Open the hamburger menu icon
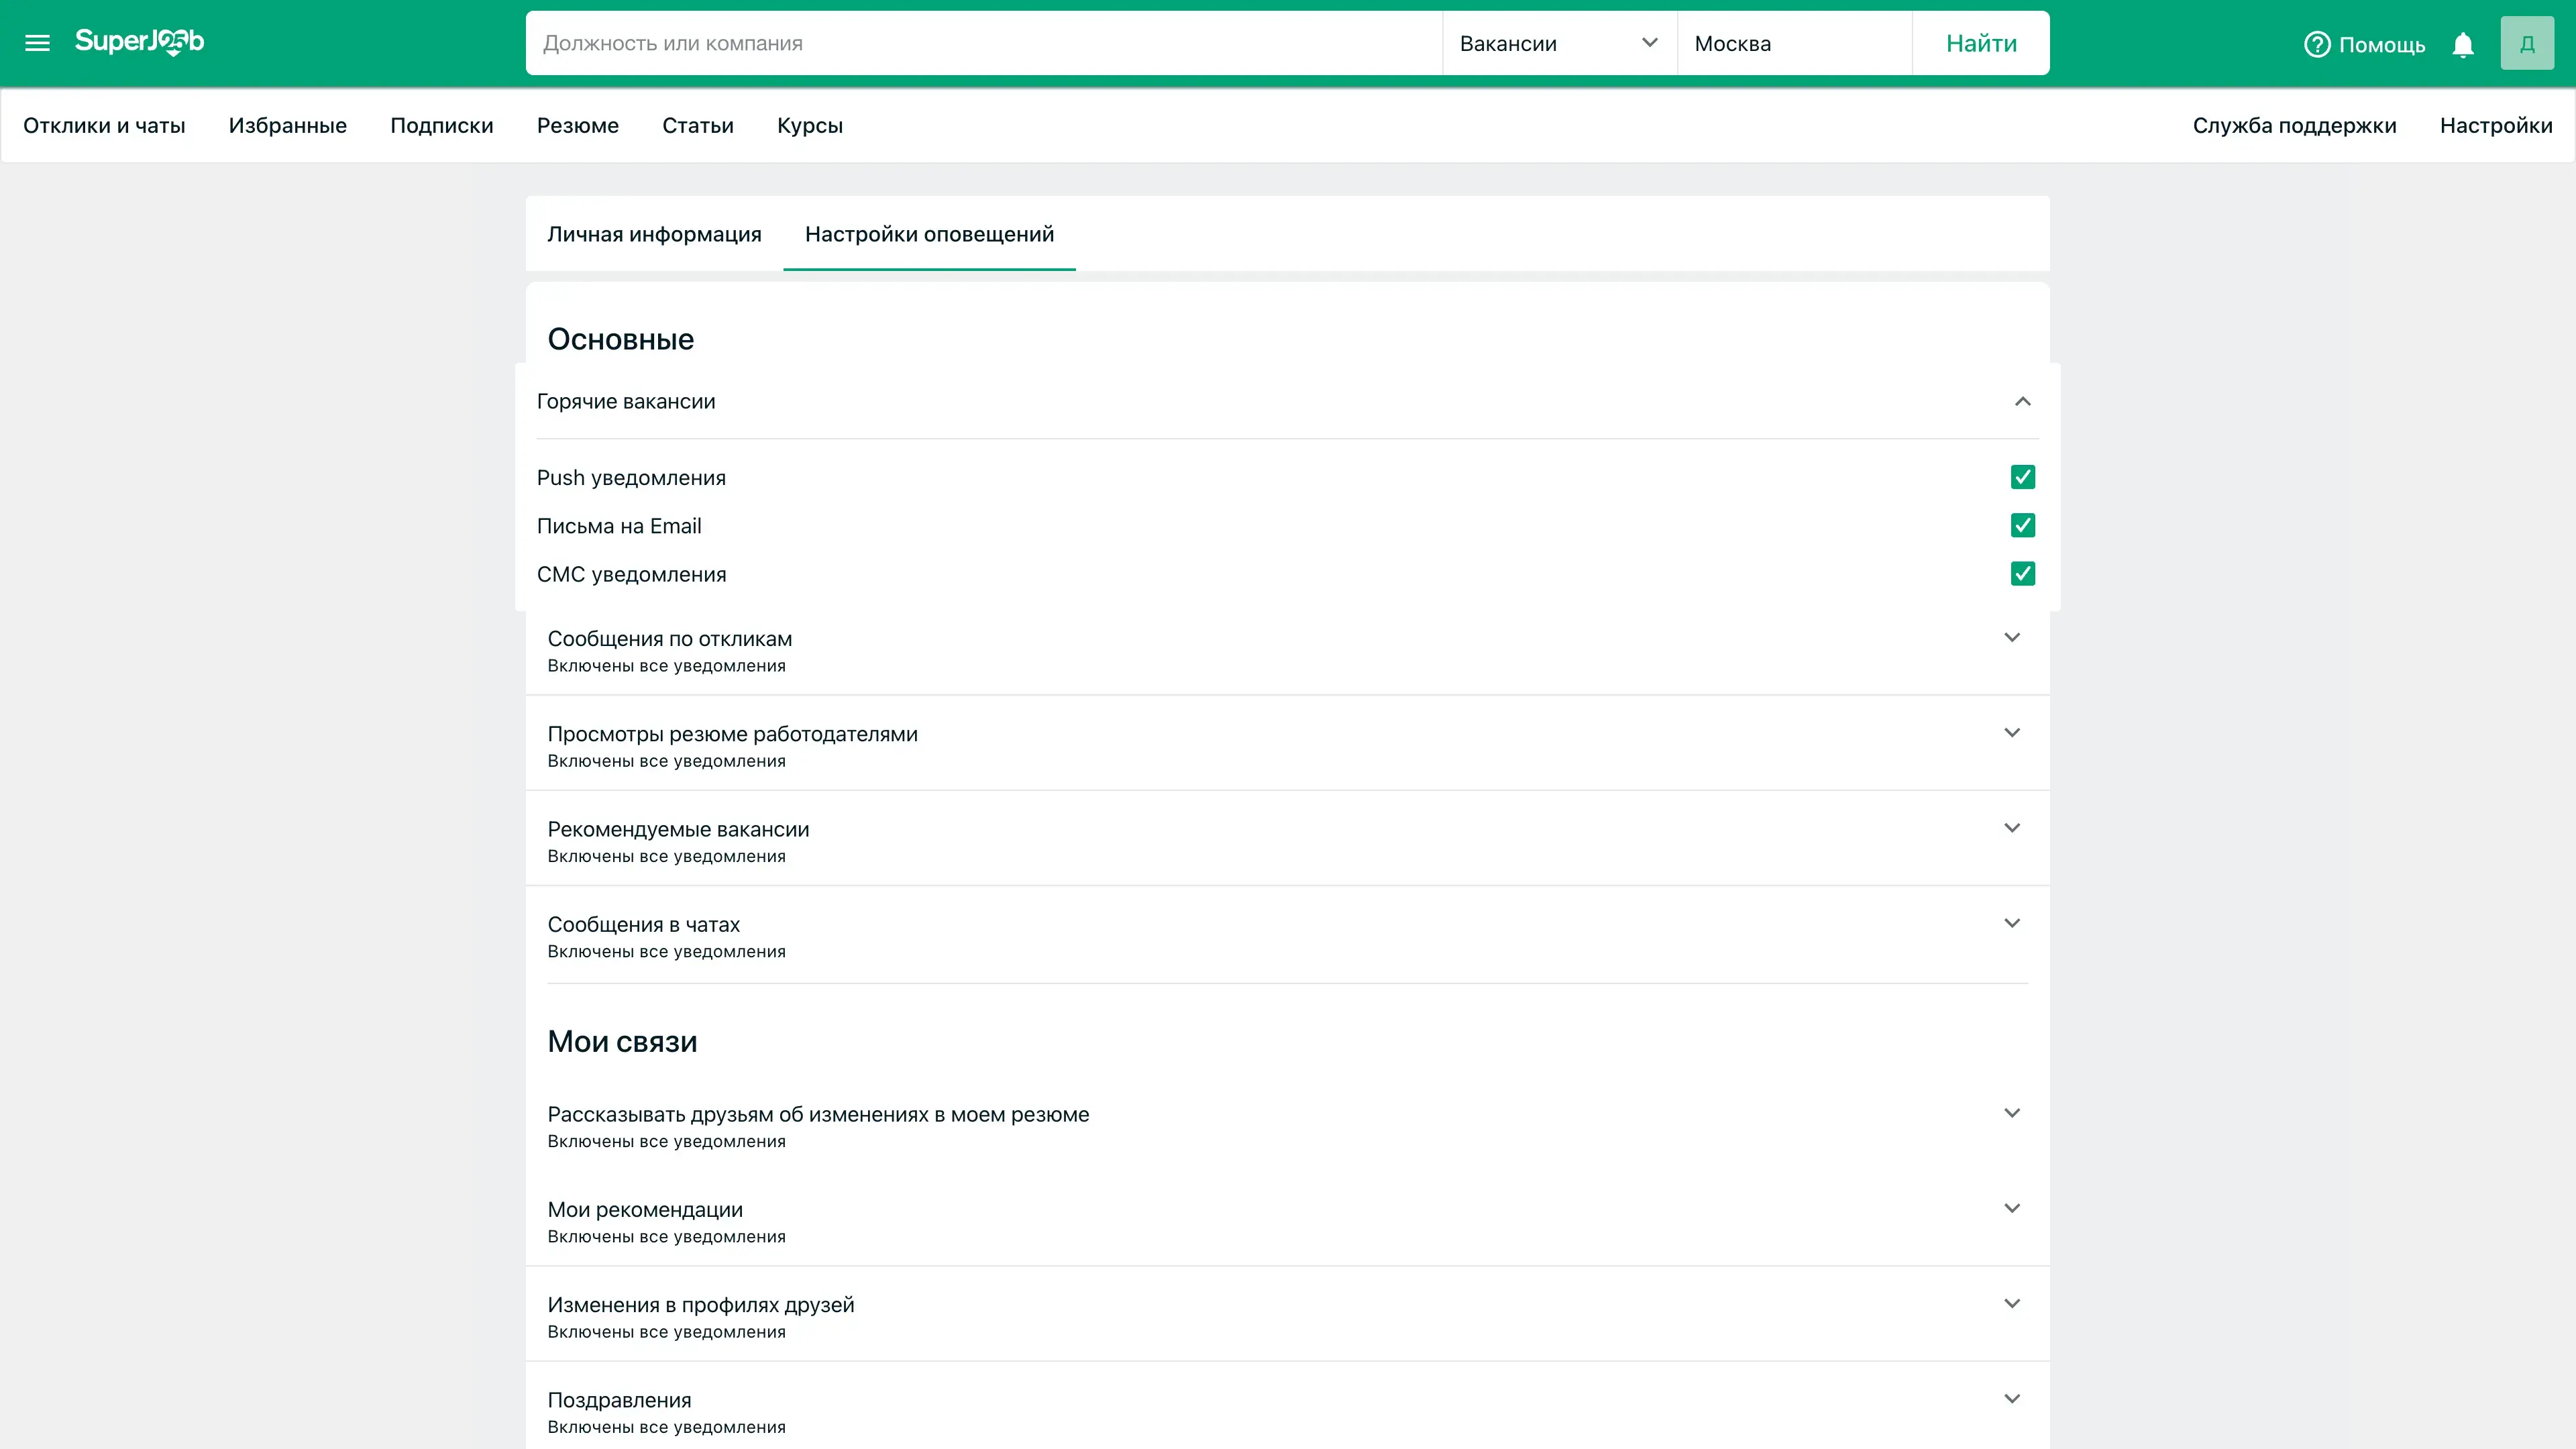2576x1449 pixels. pos(37,43)
